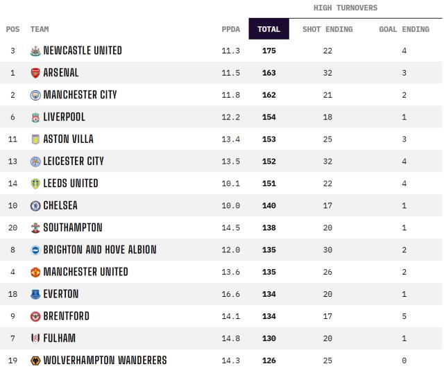The height and width of the screenshot is (371, 444).
Task: Click the Aston Villa club crest
Action: click(35, 139)
